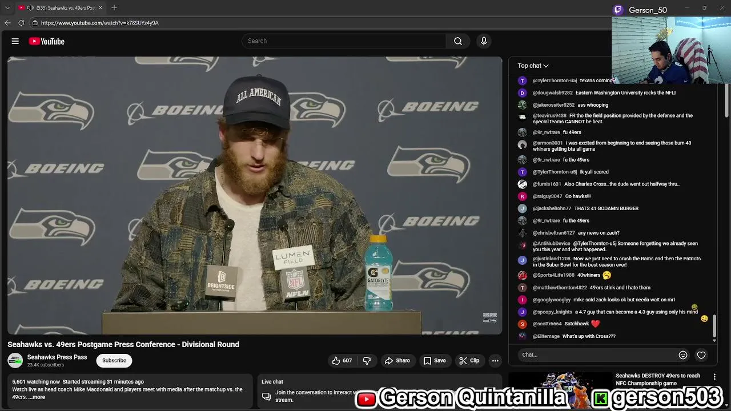Viewport: 731px width, 411px height.
Task: Open @chrisbeltran6127 chat avatar
Action: 522,233
